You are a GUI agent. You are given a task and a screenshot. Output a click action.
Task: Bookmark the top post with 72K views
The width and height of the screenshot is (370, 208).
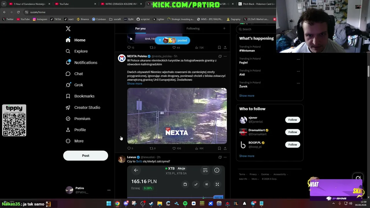pyautogui.click(x=219, y=47)
